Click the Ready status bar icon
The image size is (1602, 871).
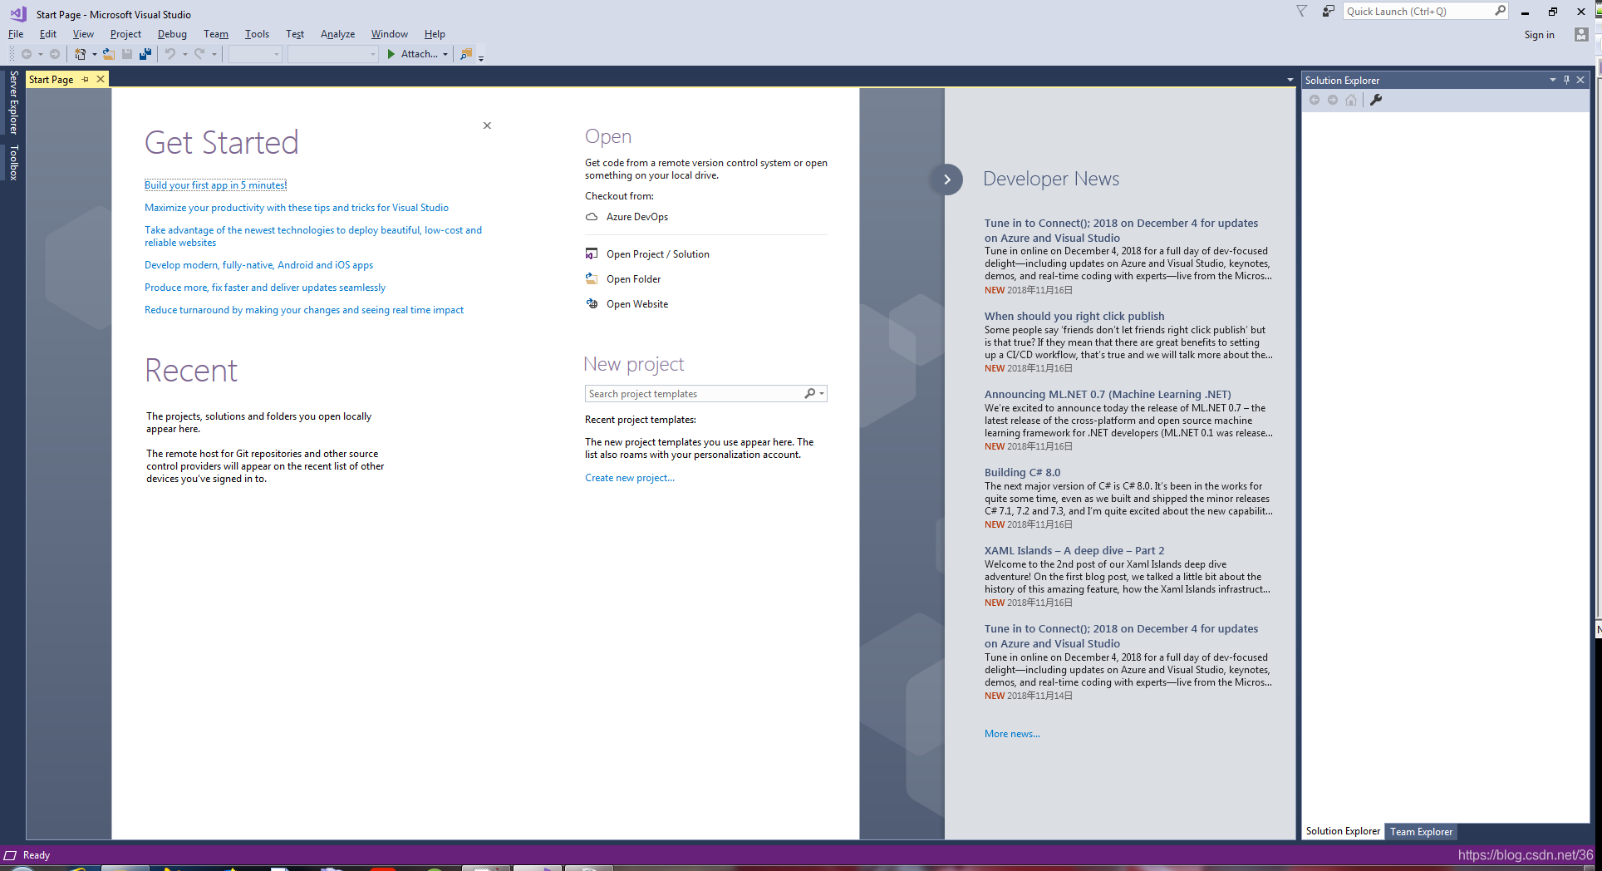tap(10, 855)
